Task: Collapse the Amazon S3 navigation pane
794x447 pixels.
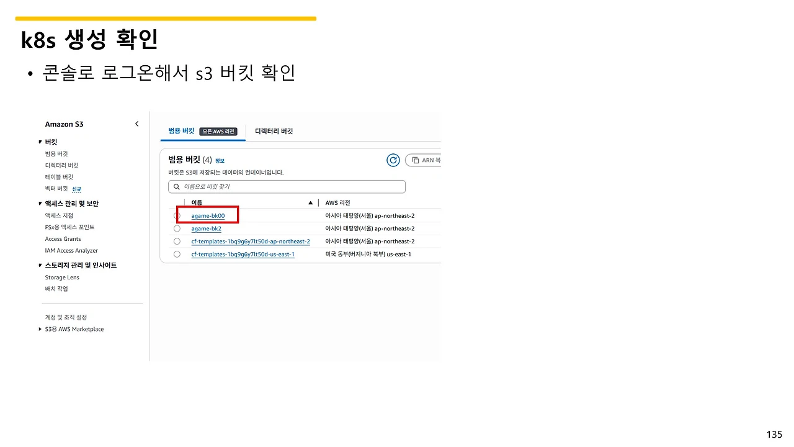Action: click(x=137, y=124)
